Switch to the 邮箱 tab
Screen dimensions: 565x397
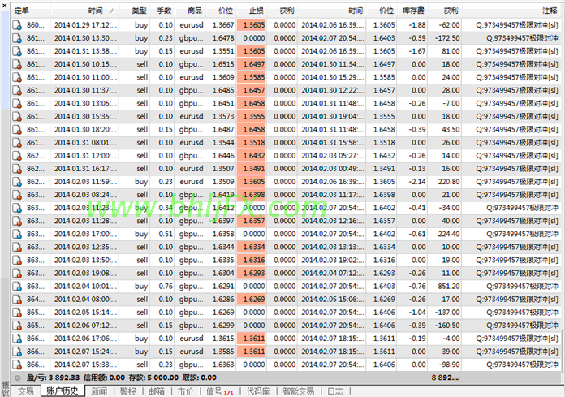pyautogui.click(x=157, y=391)
